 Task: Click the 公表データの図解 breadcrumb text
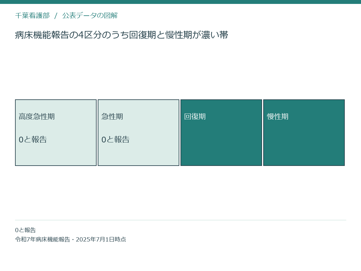(x=90, y=16)
